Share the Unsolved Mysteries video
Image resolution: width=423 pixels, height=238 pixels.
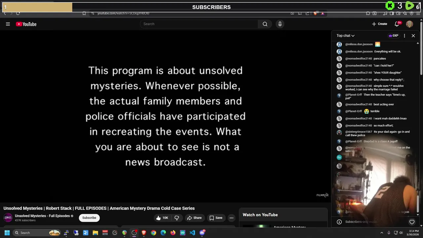pyautogui.click(x=194, y=218)
